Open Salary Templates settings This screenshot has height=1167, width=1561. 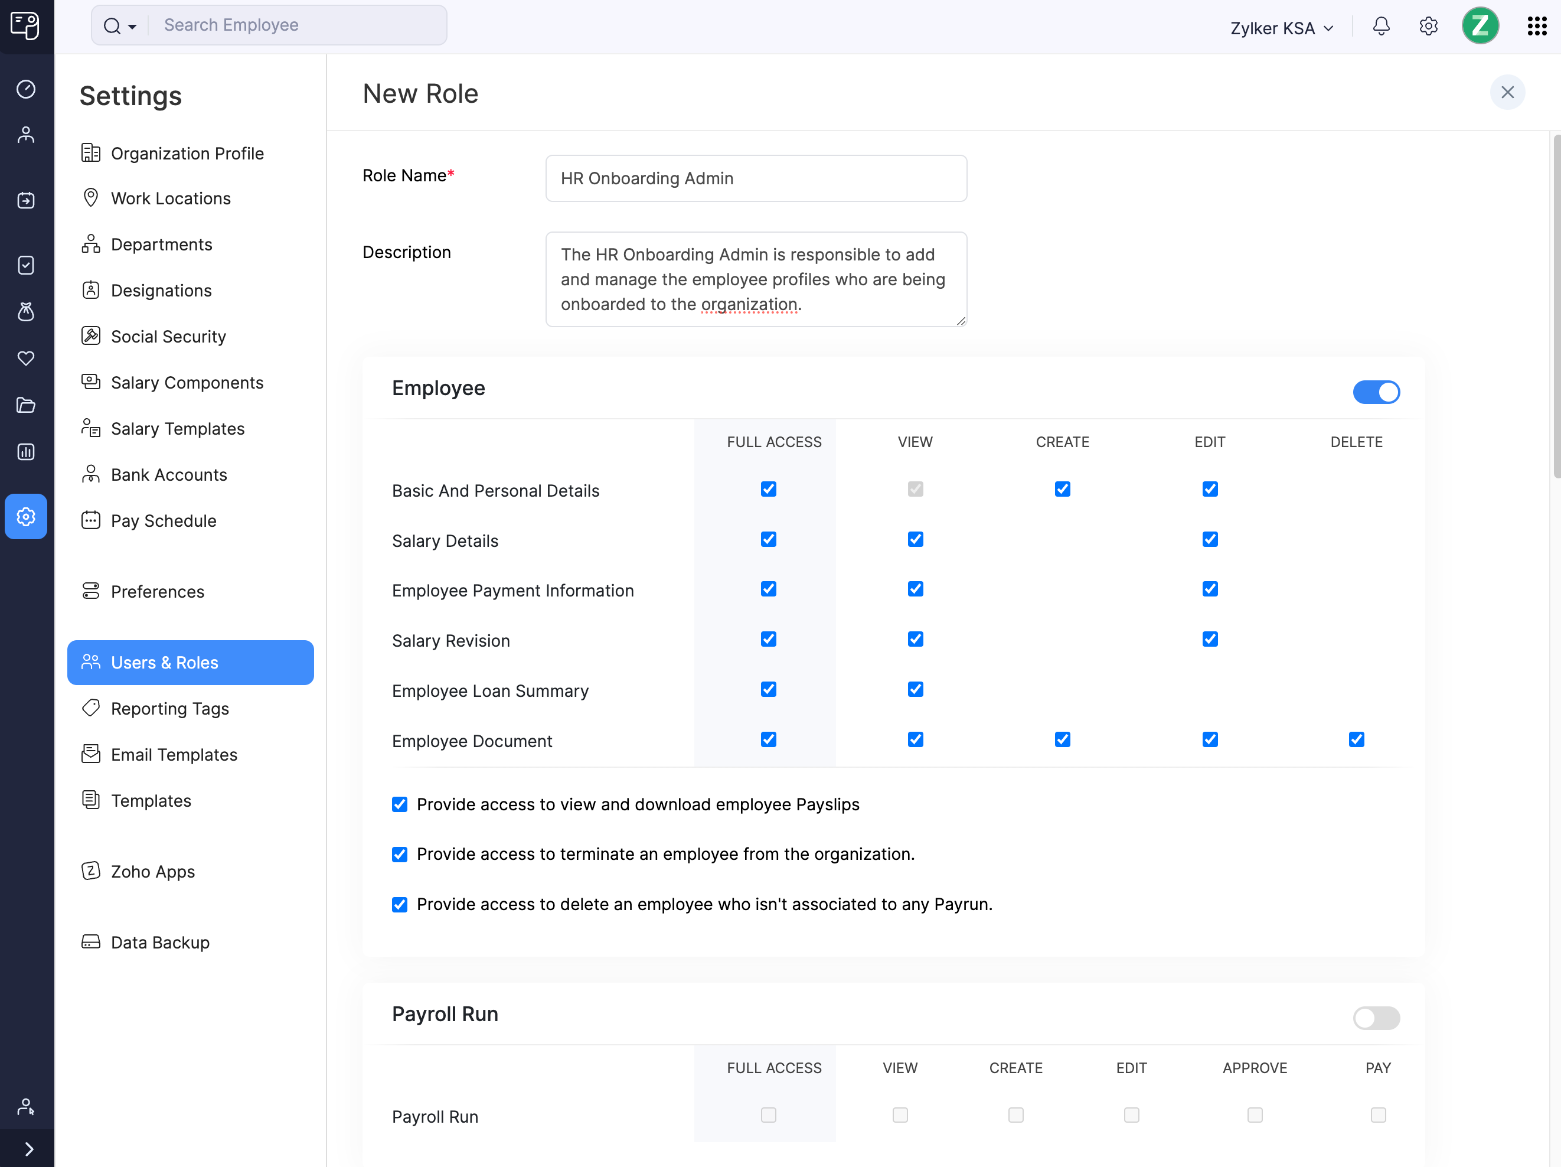click(178, 429)
